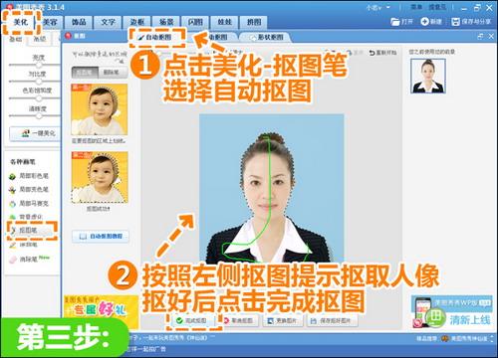Select the previously used foreground thumbnail

tap(428, 76)
